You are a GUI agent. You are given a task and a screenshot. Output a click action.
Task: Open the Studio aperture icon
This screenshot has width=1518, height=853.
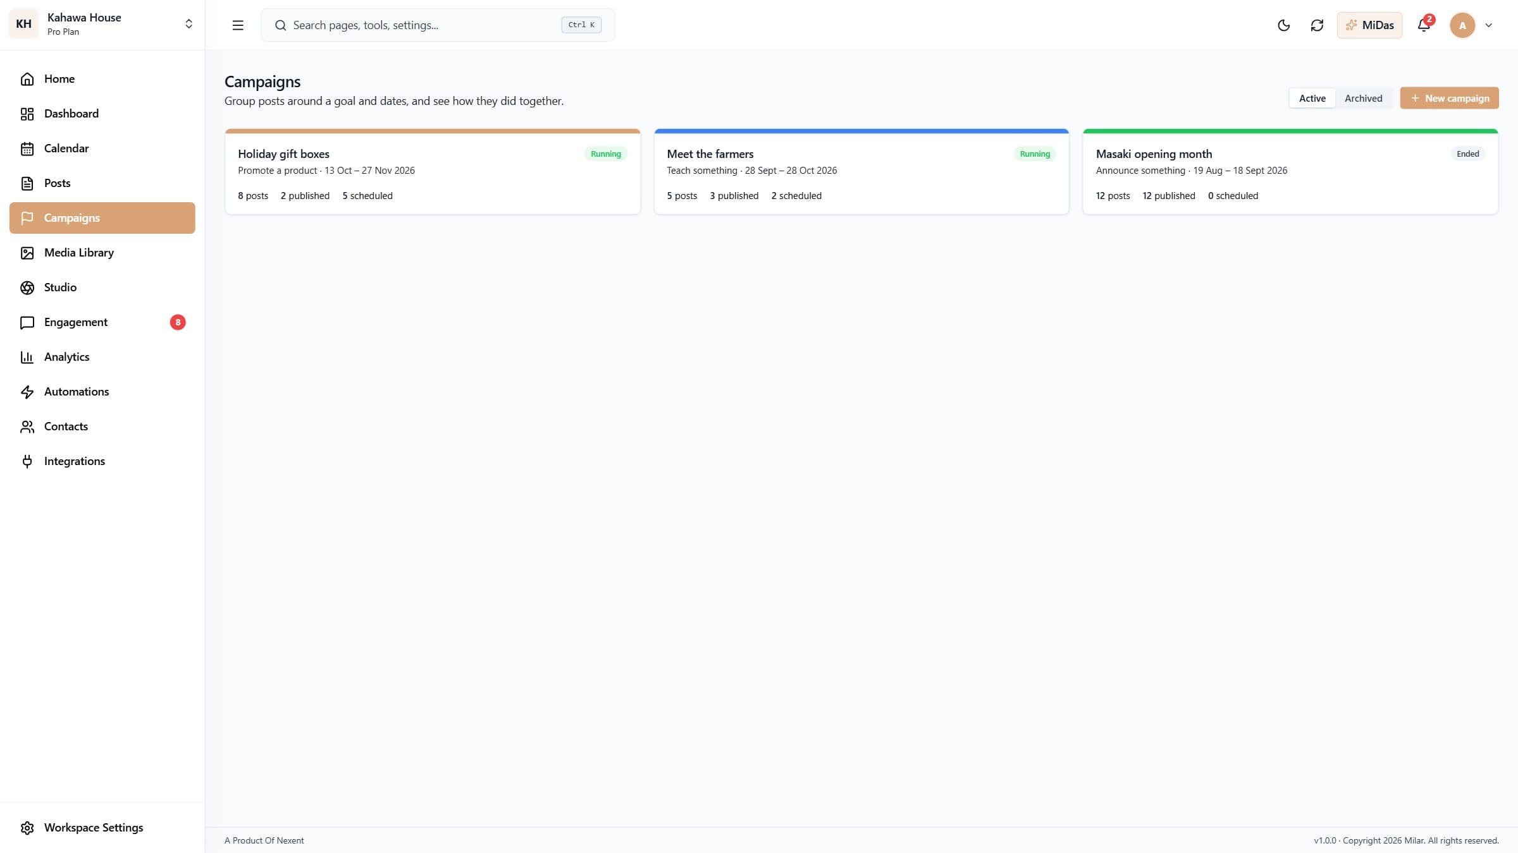pos(27,287)
